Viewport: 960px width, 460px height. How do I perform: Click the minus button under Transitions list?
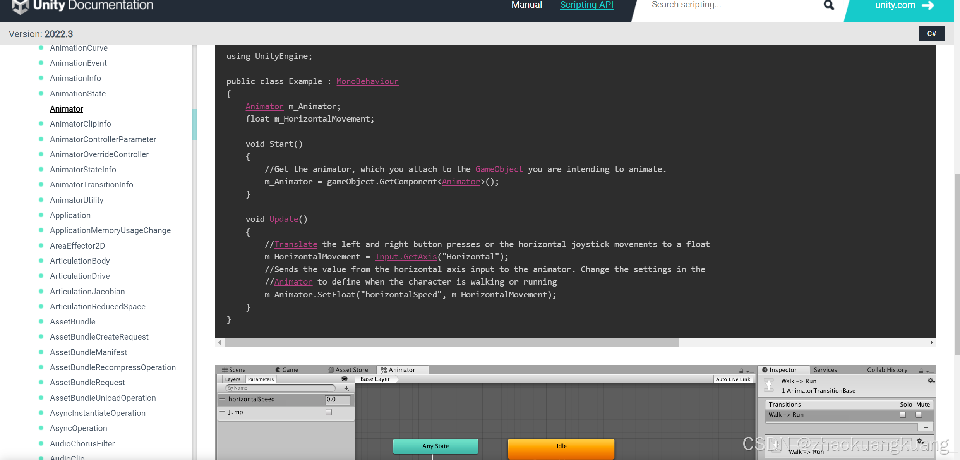(x=926, y=427)
